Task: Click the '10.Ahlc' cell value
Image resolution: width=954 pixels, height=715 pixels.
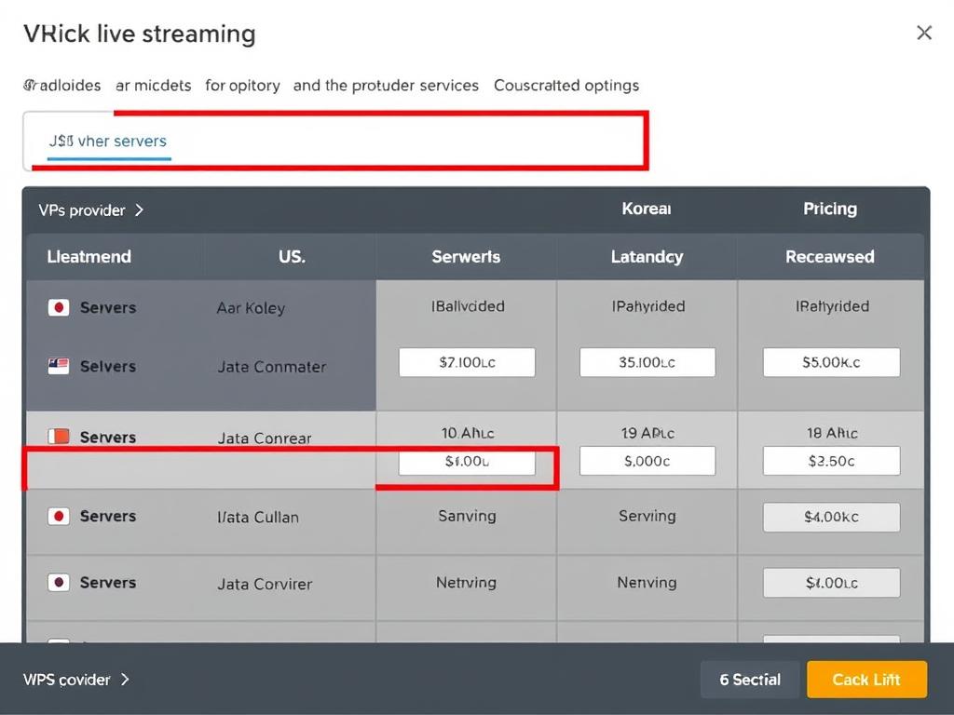Action: 468,433
